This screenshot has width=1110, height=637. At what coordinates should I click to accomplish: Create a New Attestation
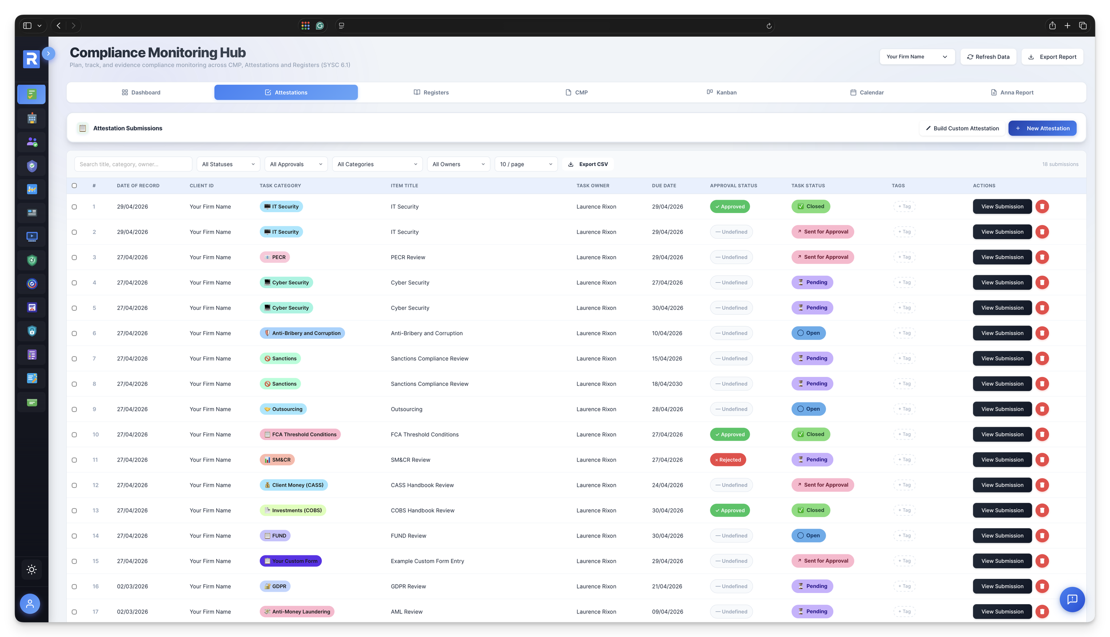(1042, 128)
